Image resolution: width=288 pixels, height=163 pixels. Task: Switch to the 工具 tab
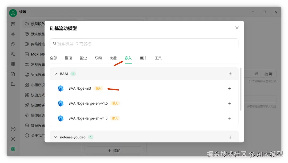click(158, 58)
